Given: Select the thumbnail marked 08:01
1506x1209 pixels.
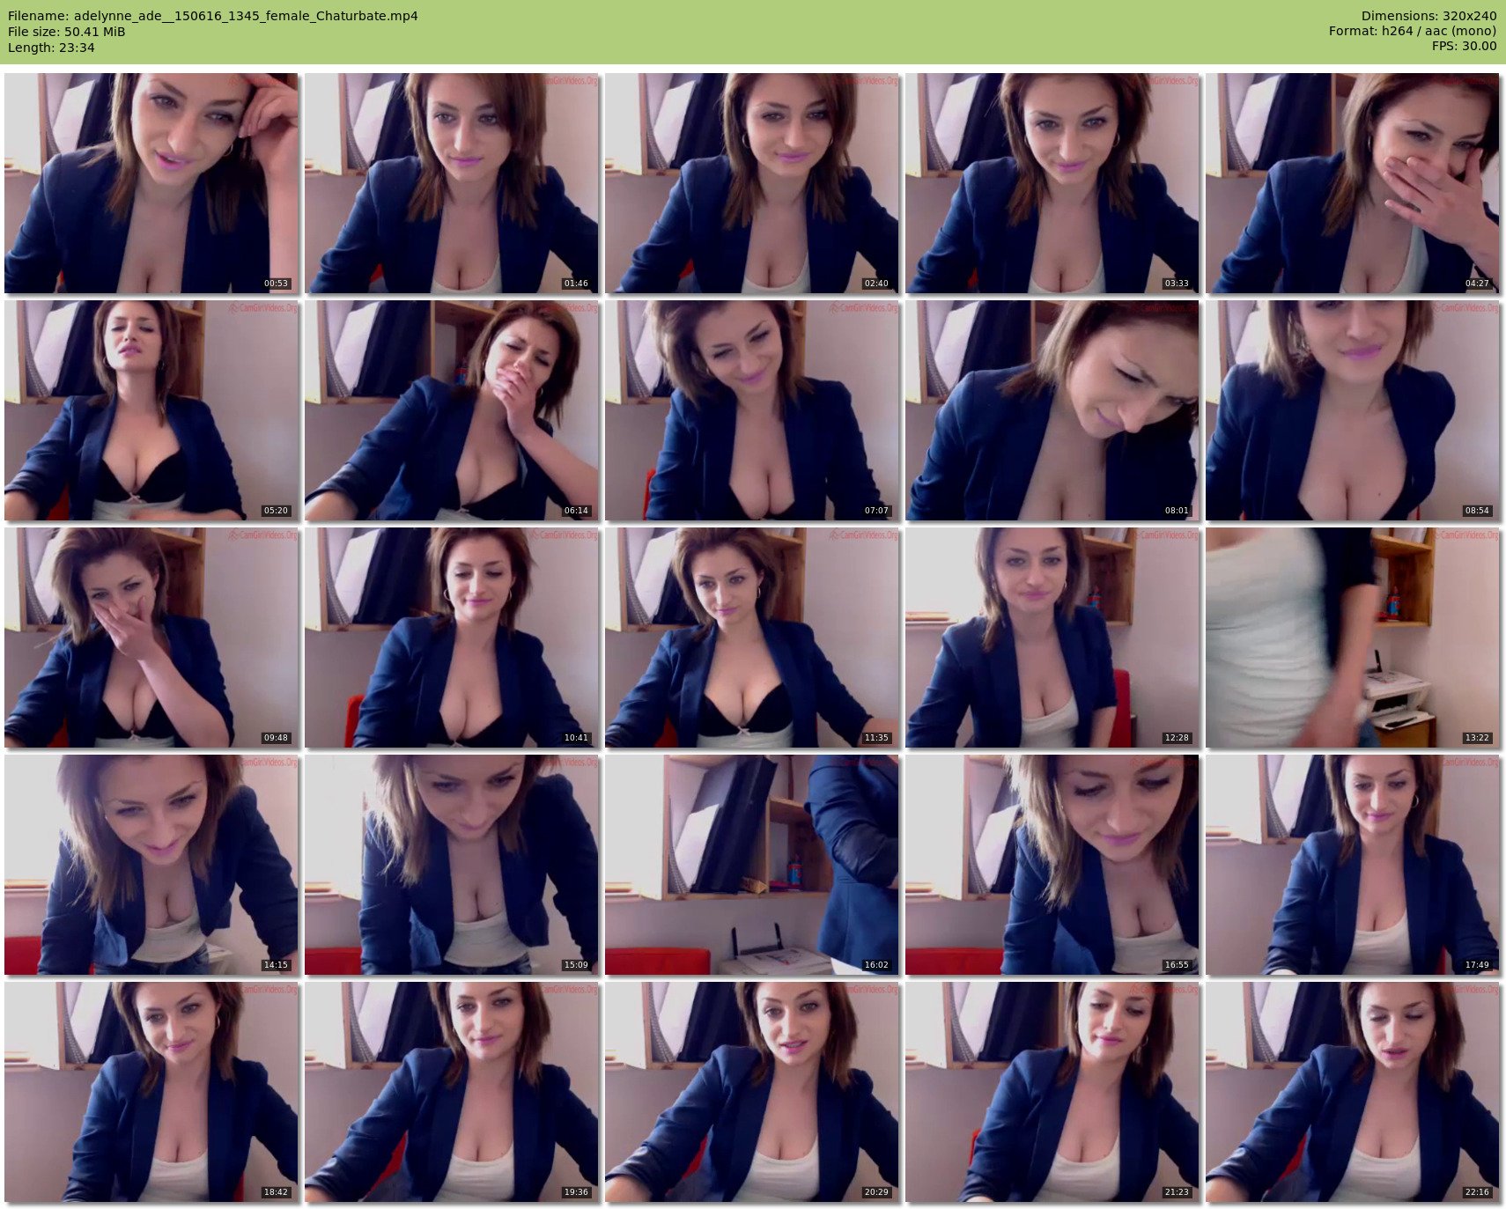Looking at the screenshot, I should (1052, 410).
